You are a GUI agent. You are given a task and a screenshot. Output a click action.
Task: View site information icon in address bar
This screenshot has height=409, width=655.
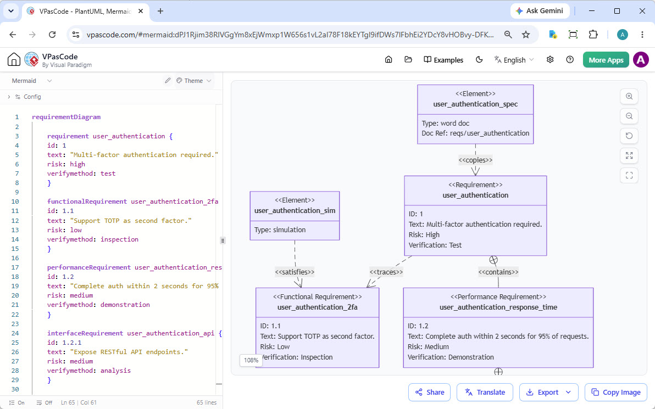76,35
